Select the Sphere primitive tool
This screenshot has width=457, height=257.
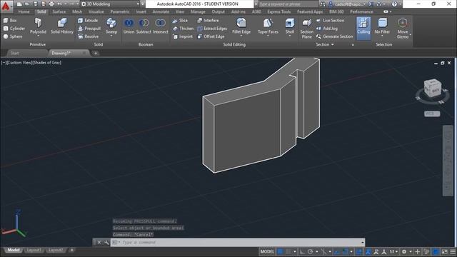point(13,36)
